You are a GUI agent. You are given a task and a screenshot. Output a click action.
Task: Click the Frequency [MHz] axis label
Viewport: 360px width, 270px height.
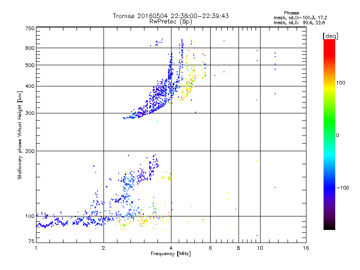click(x=171, y=255)
